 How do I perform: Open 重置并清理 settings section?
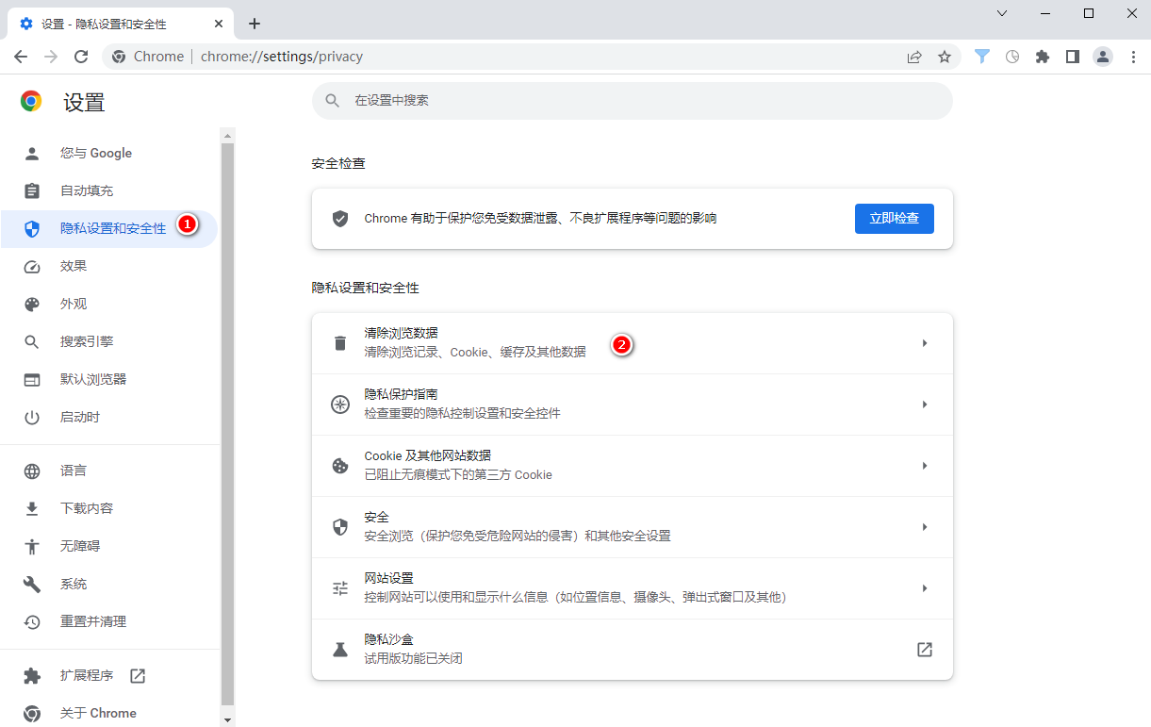[x=109, y=621]
